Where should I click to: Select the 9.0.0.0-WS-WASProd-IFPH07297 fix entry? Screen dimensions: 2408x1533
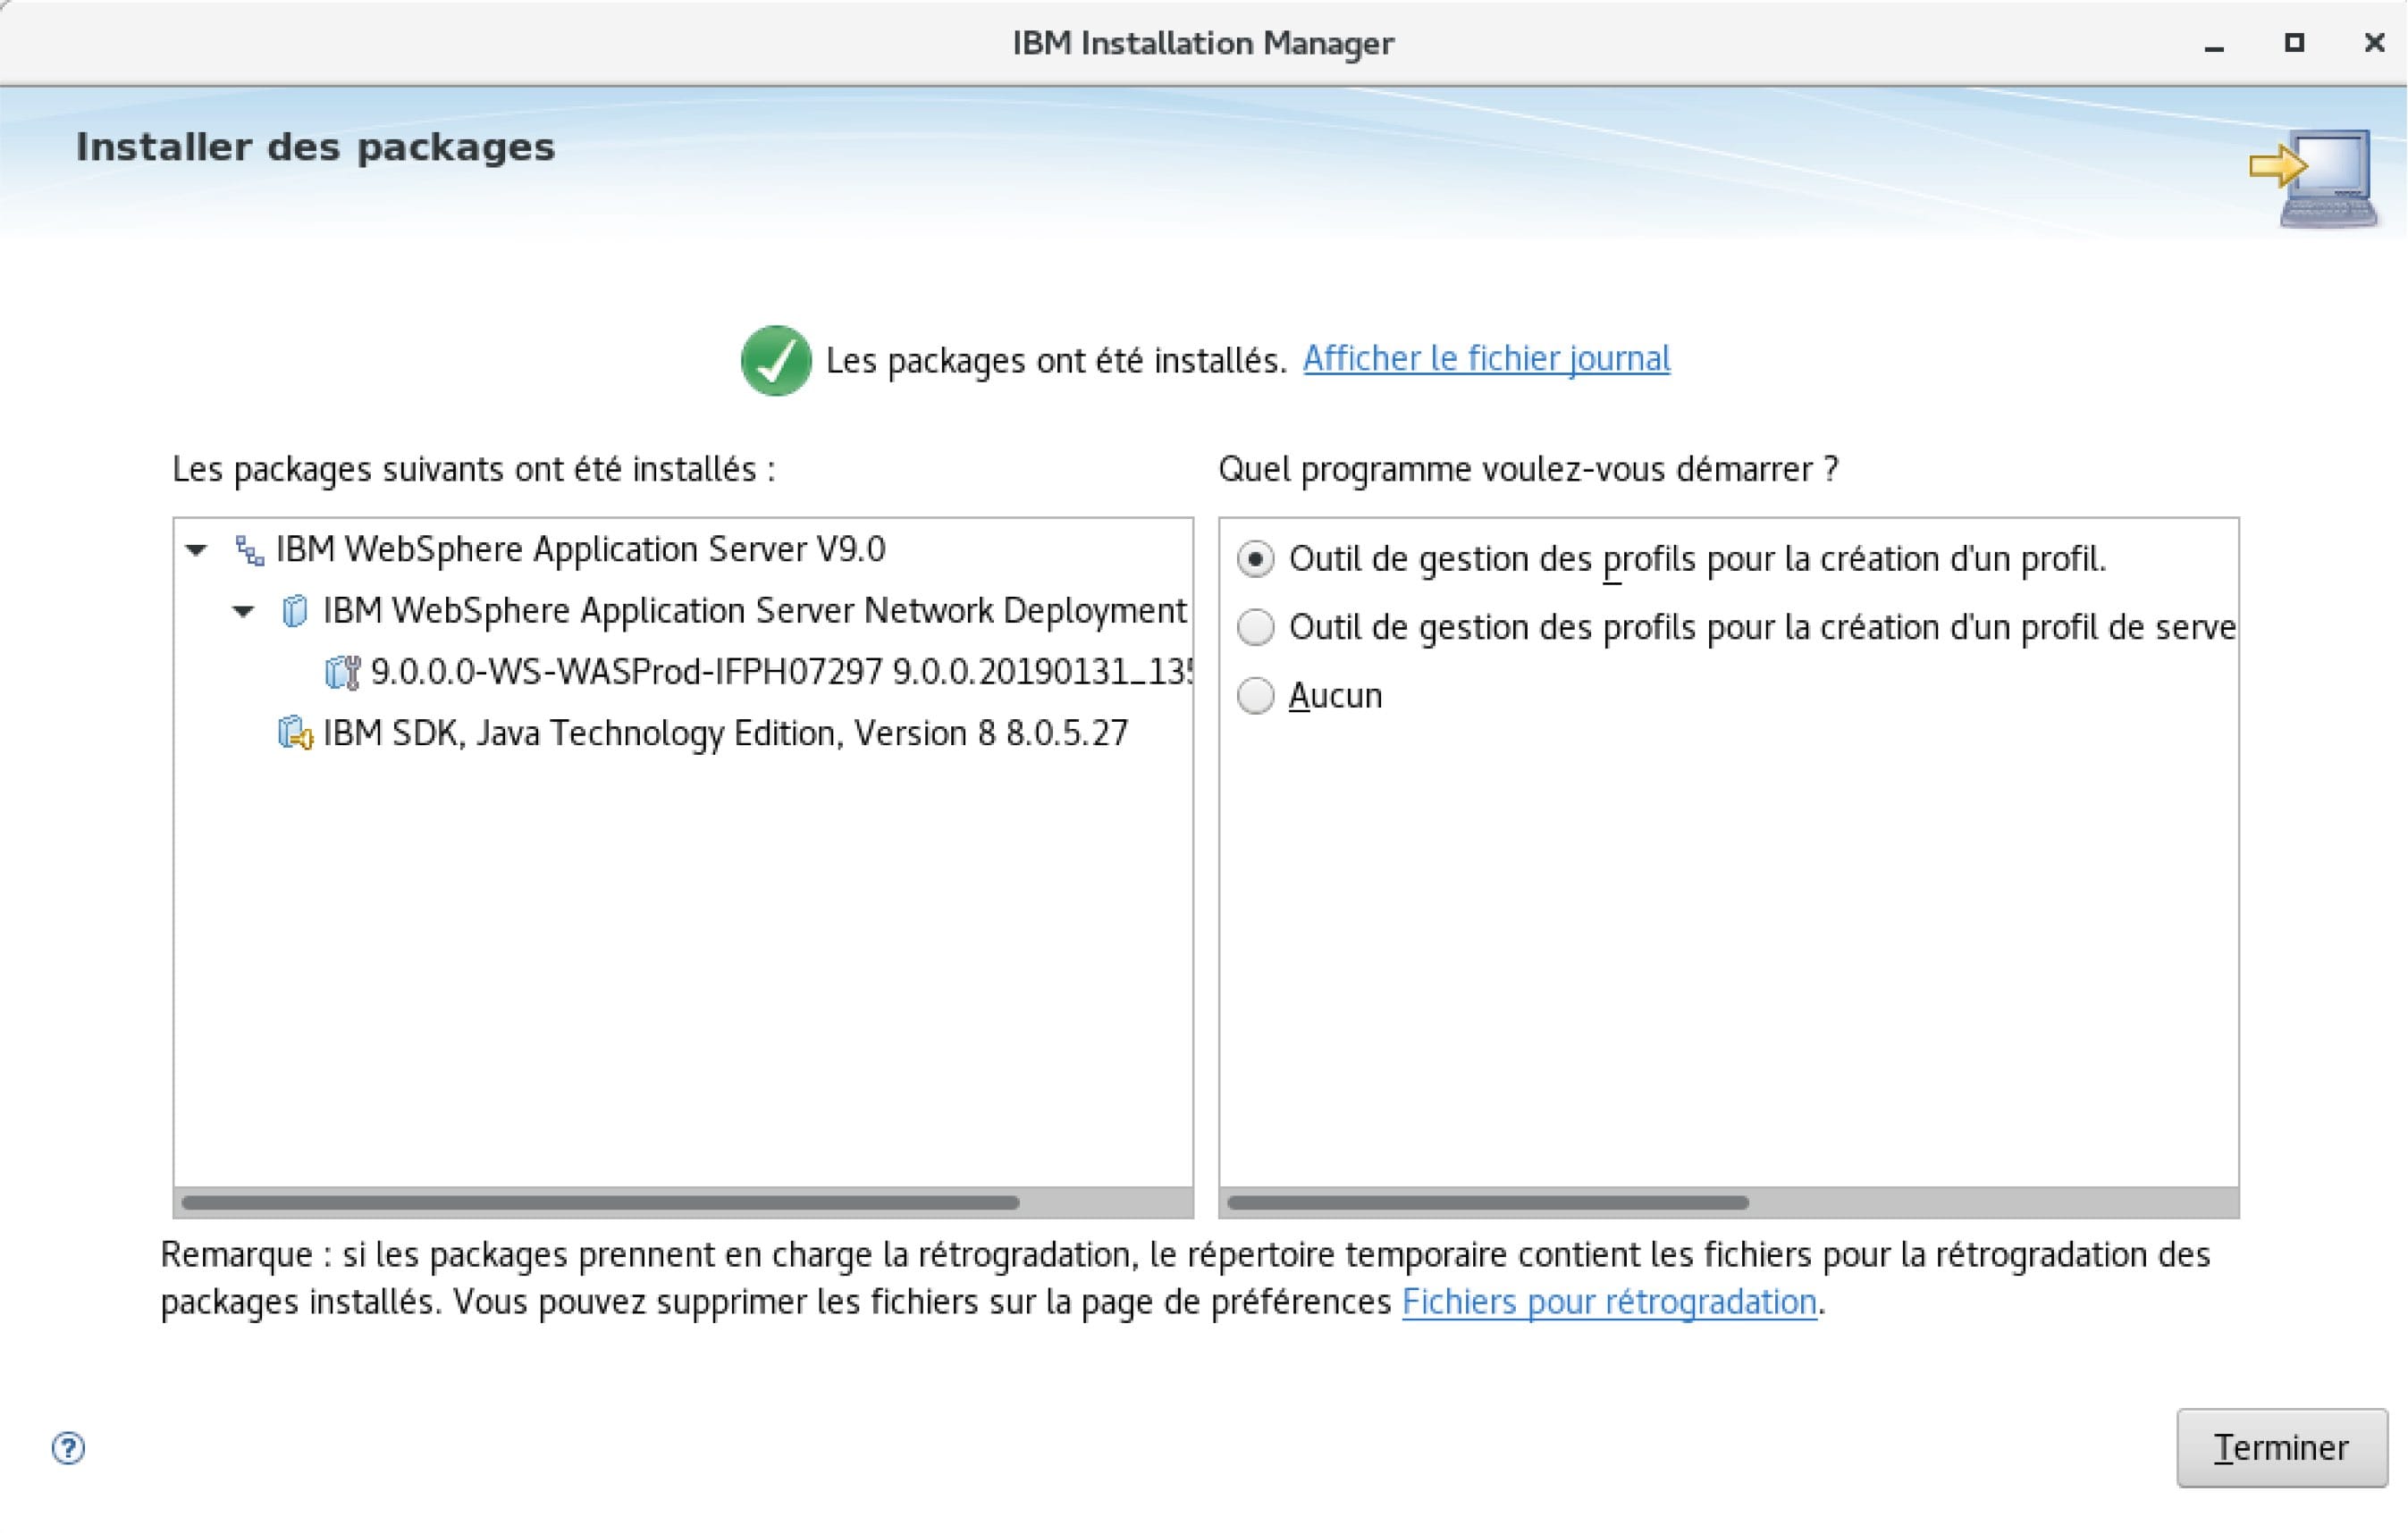(x=780, y=672)
